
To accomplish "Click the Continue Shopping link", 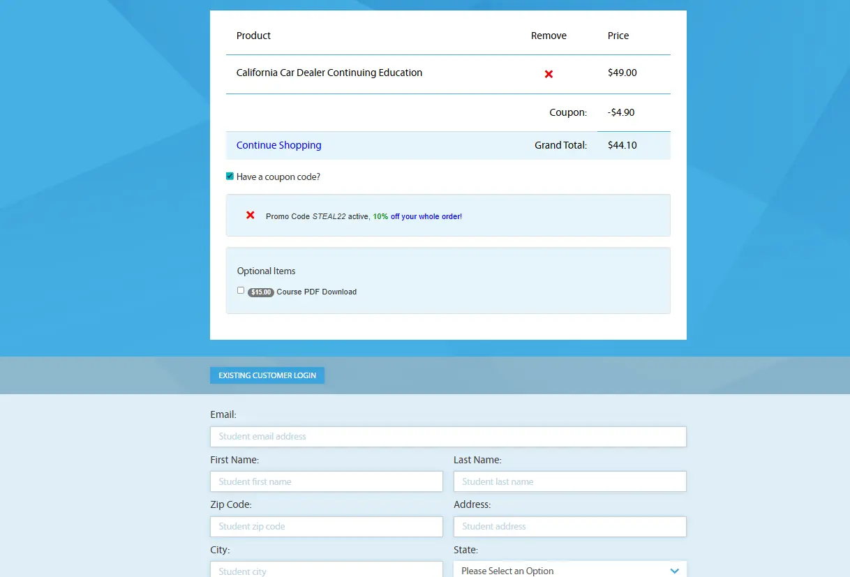I will tap(278, 145).
